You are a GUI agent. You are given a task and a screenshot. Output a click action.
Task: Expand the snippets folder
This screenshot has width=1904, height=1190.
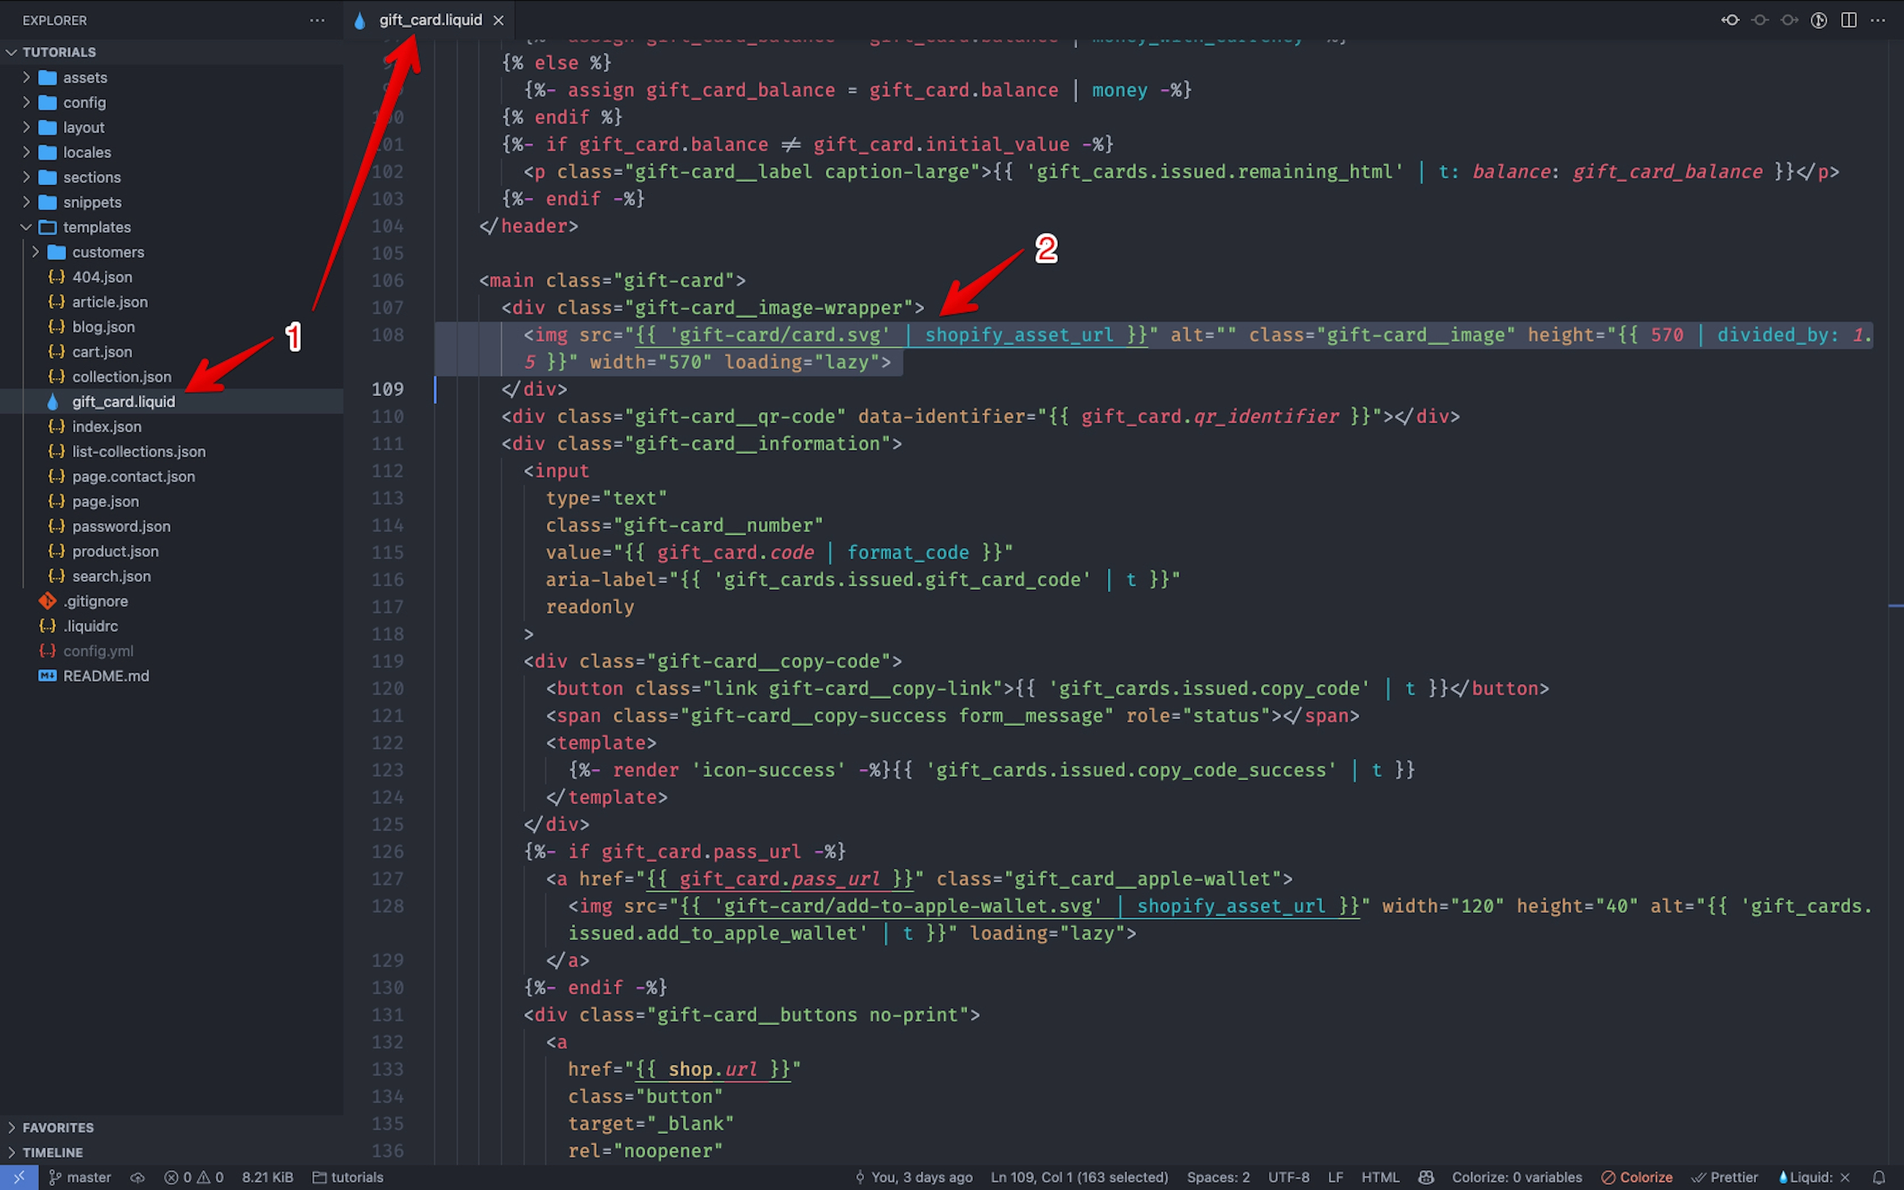point(171,202)
